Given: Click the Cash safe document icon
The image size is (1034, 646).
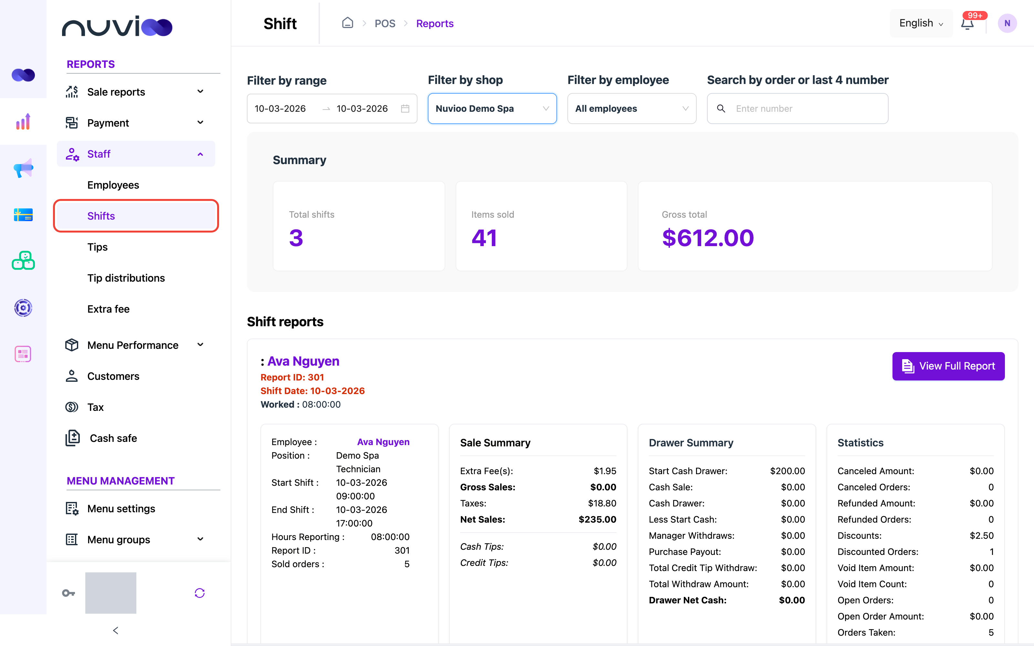Looking at the screenshot, I should 73,438.
